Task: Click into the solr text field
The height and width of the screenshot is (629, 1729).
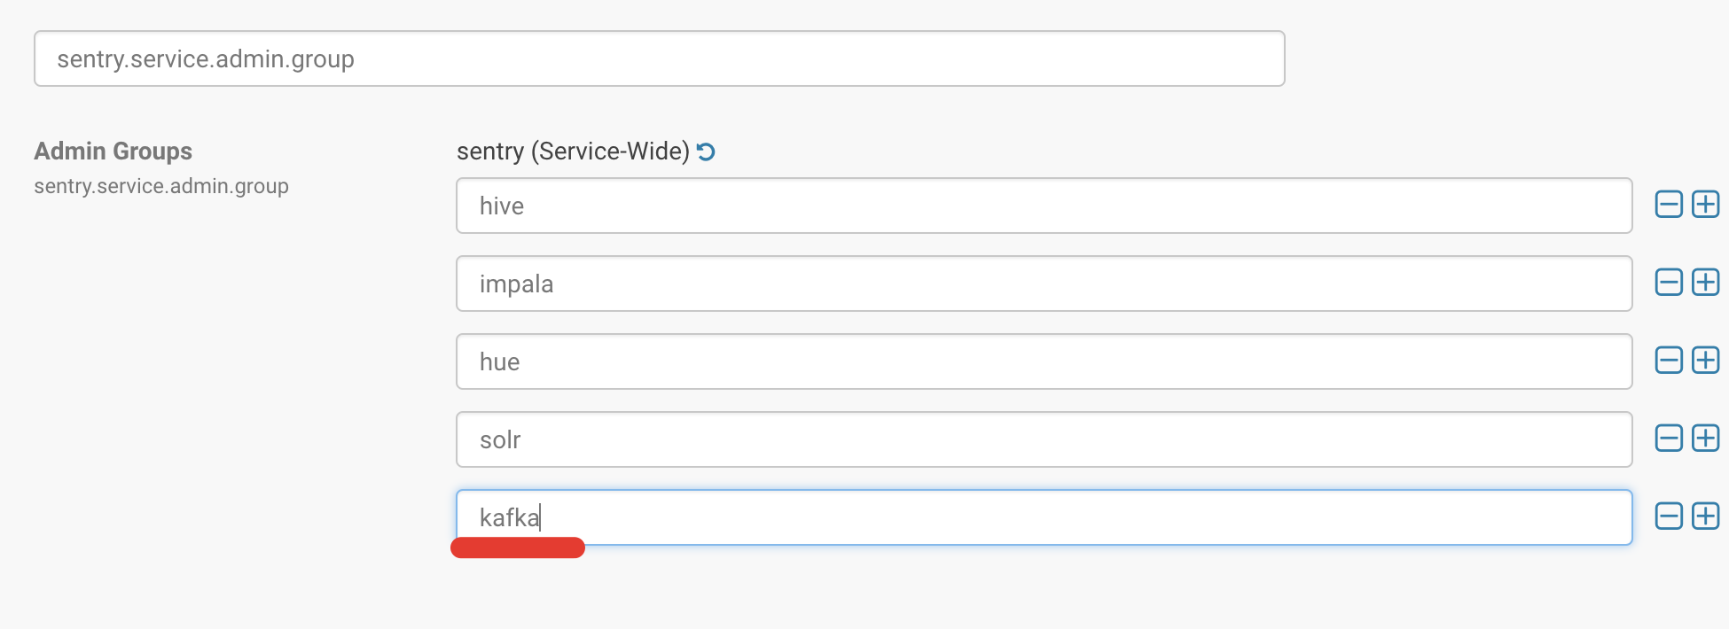Action: click(1044, 439)
